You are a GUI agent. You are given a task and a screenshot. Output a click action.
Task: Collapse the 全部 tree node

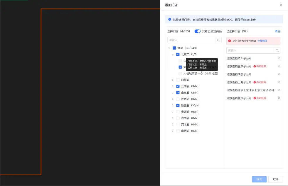click(169, 48)
